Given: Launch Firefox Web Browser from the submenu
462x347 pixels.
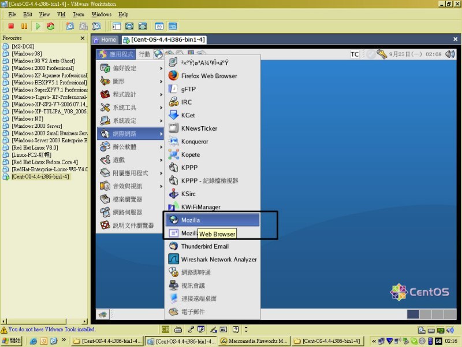Looking at the screenshot, I should 212,76.
